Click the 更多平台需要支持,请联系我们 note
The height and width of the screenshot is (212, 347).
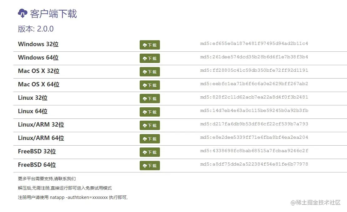point(47,179)
